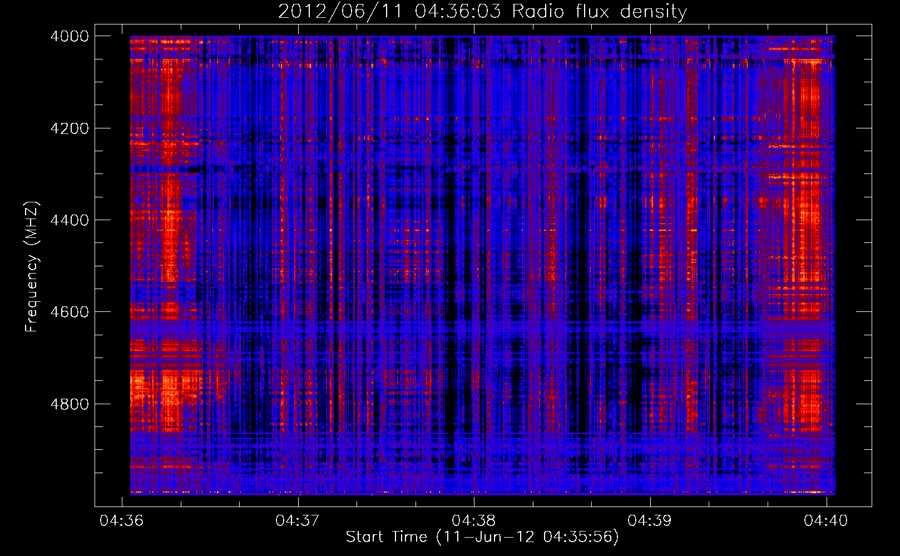Select the 4200 frequency axis label
The width and height of the screenshot is (900, 556).
pyautogui.click(x=70, y=128)
